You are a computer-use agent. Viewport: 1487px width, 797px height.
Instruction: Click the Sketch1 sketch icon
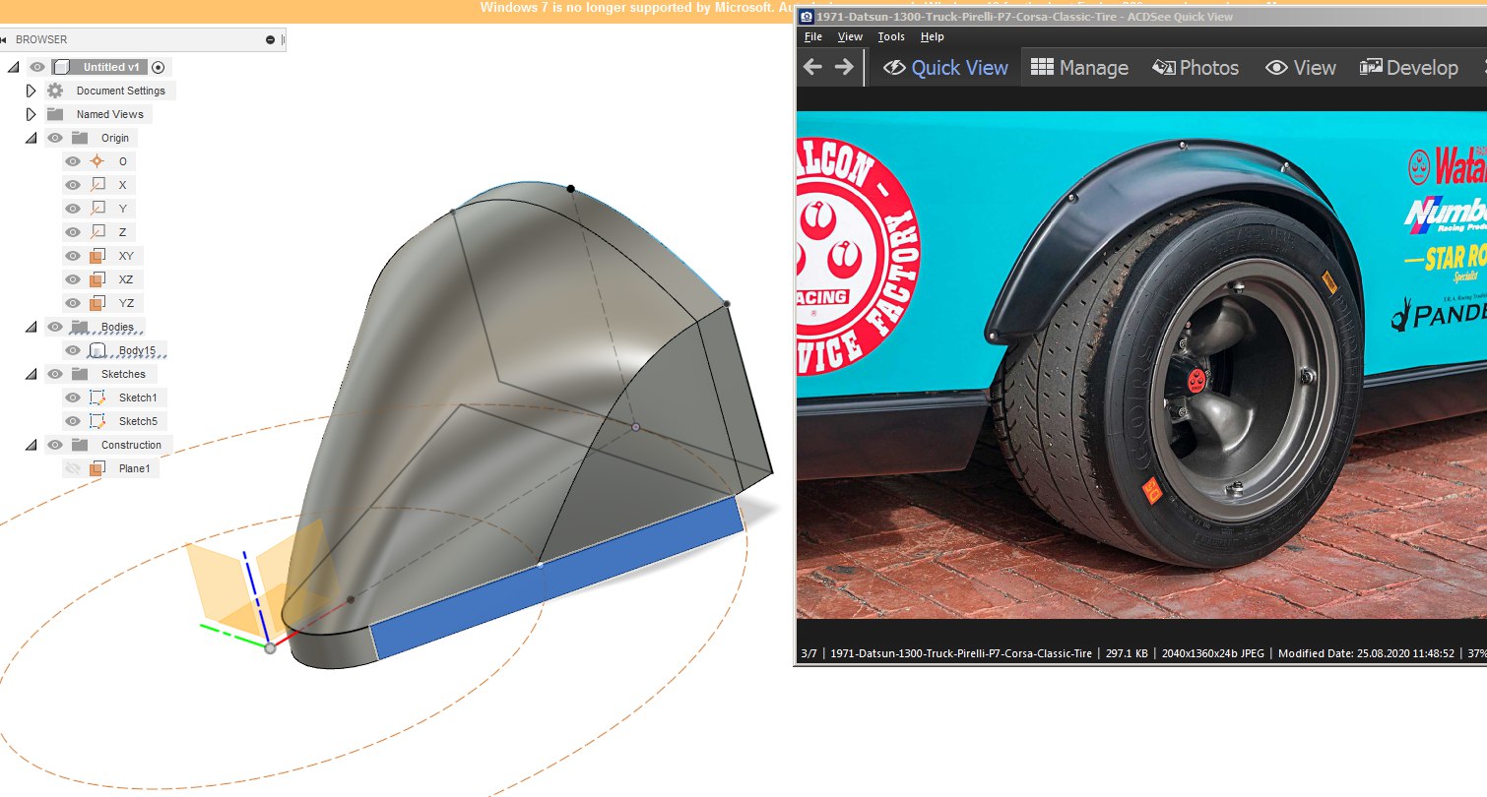click(97, 398)
